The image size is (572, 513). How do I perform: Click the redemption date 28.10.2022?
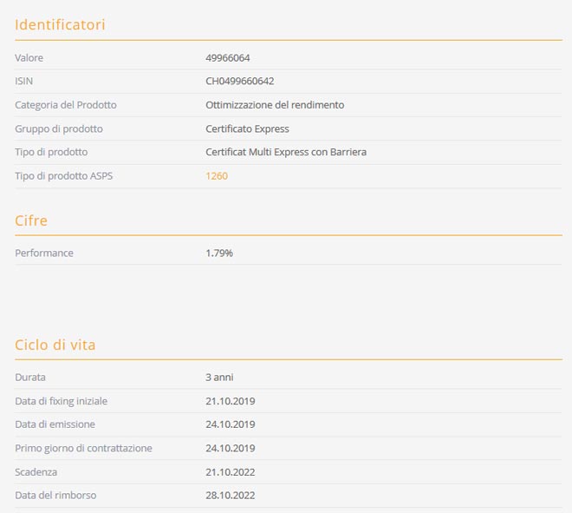[x=230, y=496]
